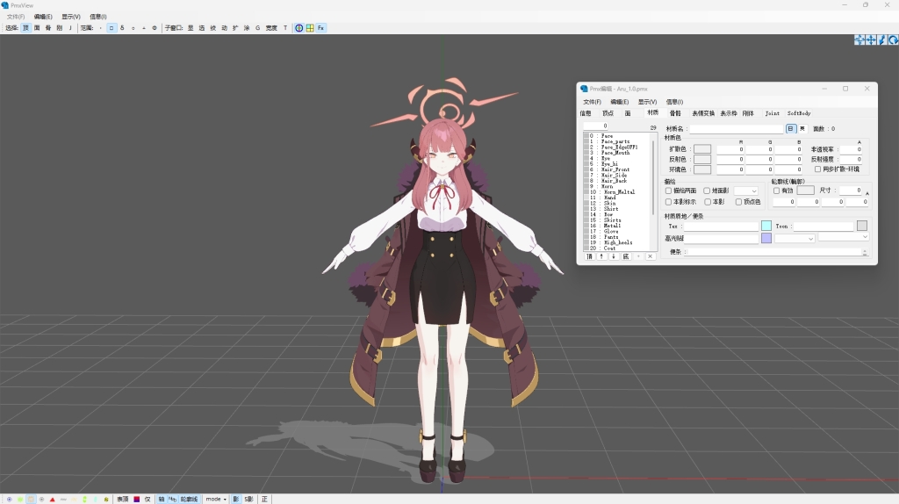Toggle the 轴 axis display button
899x504 pixels.
point(162,500)
